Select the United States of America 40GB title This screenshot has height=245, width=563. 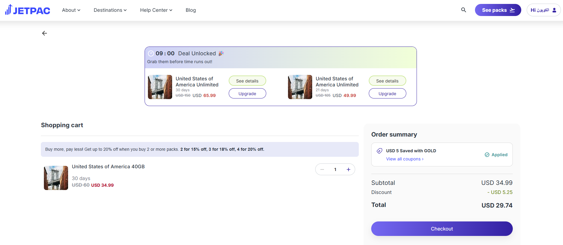click(108, 166)
